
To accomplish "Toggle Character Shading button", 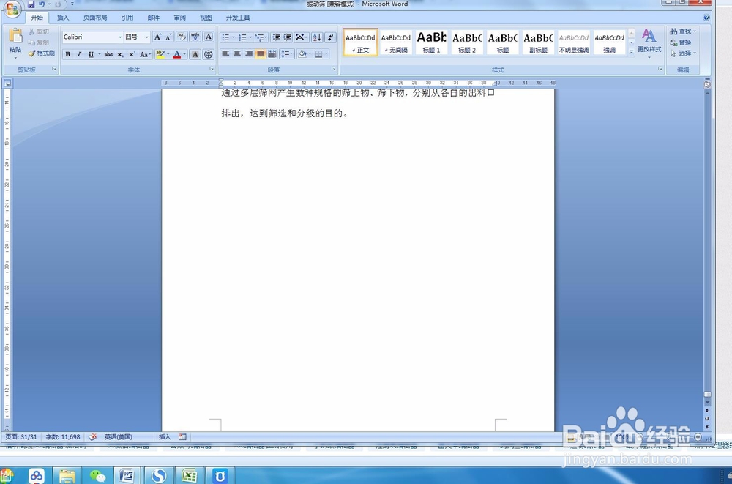I will click(195, 54).
